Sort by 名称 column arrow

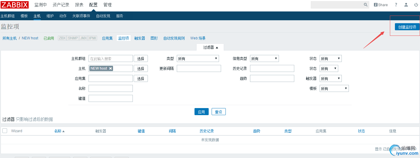pos(63,131)
